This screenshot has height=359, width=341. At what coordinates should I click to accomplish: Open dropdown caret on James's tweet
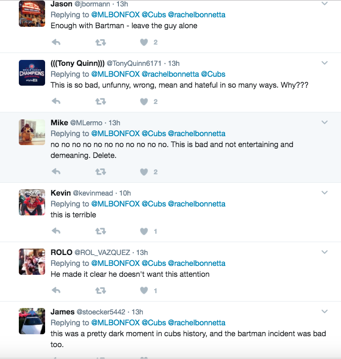325,311
